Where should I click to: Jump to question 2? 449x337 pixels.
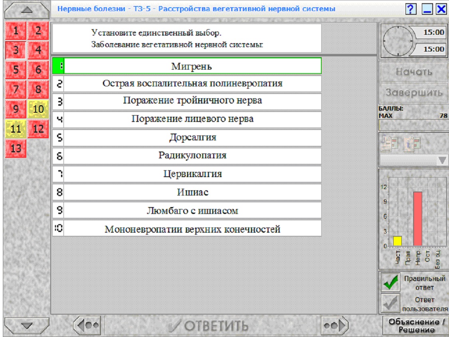(x=38, y=30)
